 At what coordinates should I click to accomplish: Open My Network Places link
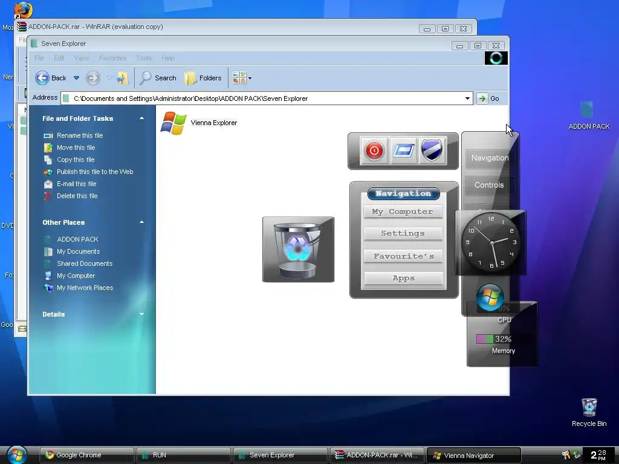[x=85, y=288]
